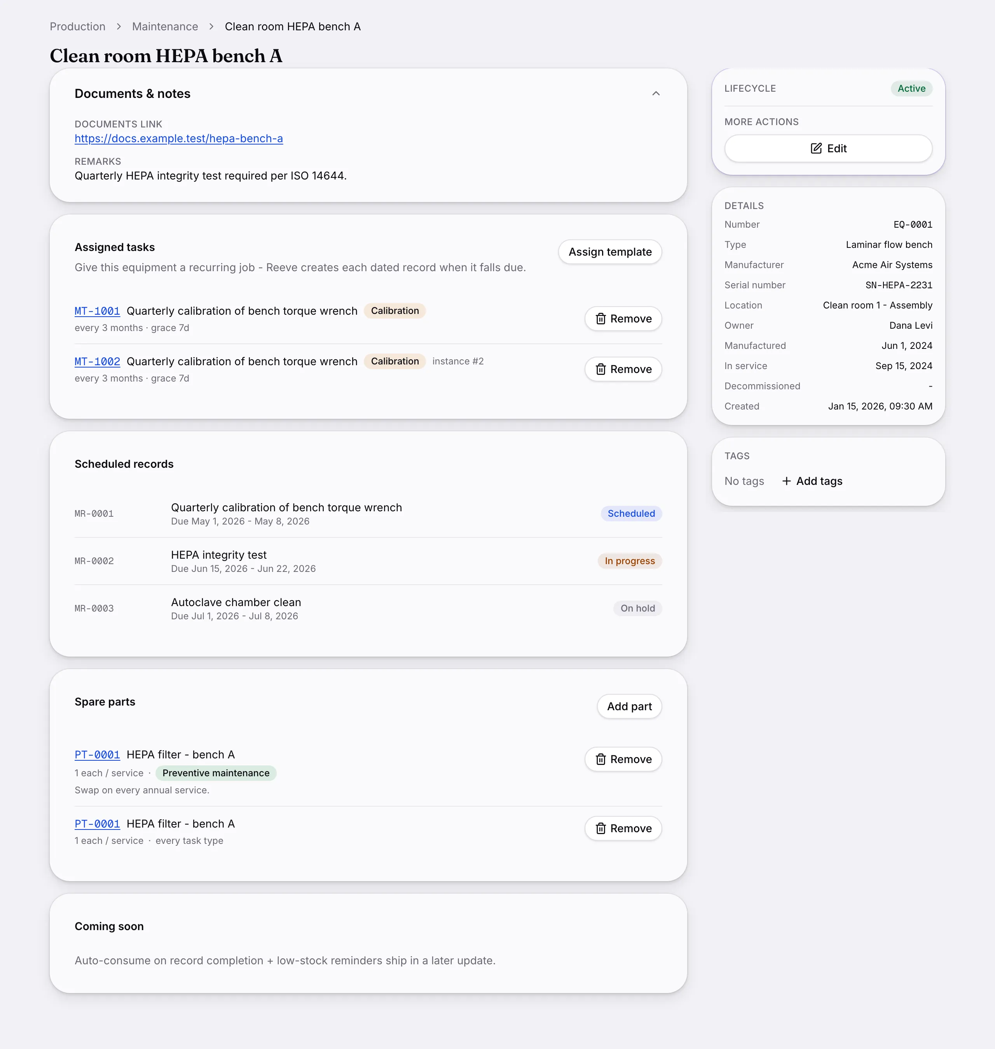Viewport: 995px width, 1049px height.
Task: Go to Maintenance breadcrumb
Action: coord(165,26)
